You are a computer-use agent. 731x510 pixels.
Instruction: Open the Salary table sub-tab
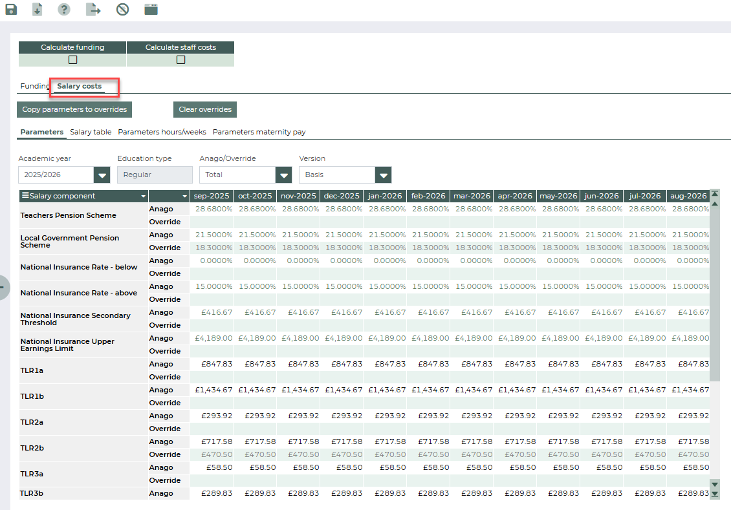click(x=91, y=132)
